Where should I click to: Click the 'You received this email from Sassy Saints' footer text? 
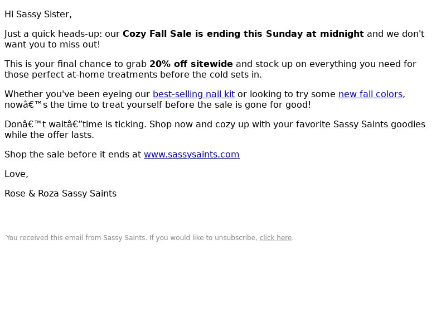point(76,238)
